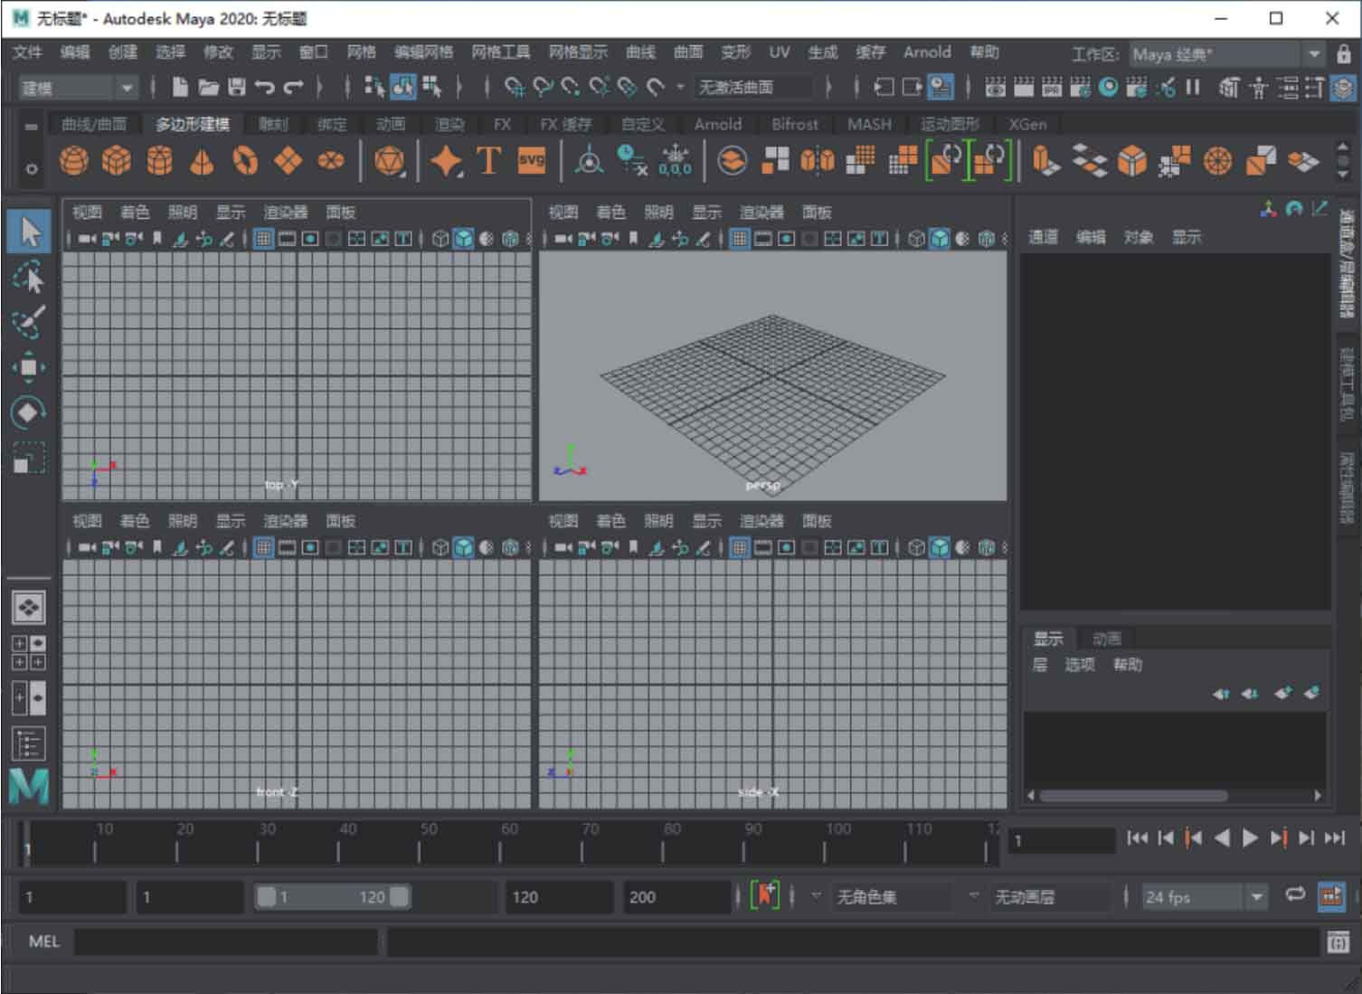Activate the Rotate tool in the toolbox
Screen dimensions: 1362x994
click(x=29, y=412)
